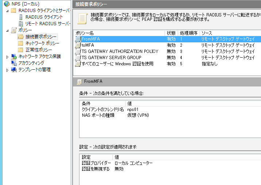Select the toMFA policy name

[88, 45]
